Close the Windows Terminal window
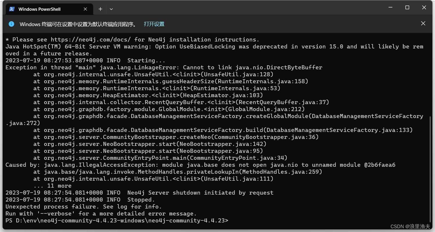 point(424,8)
